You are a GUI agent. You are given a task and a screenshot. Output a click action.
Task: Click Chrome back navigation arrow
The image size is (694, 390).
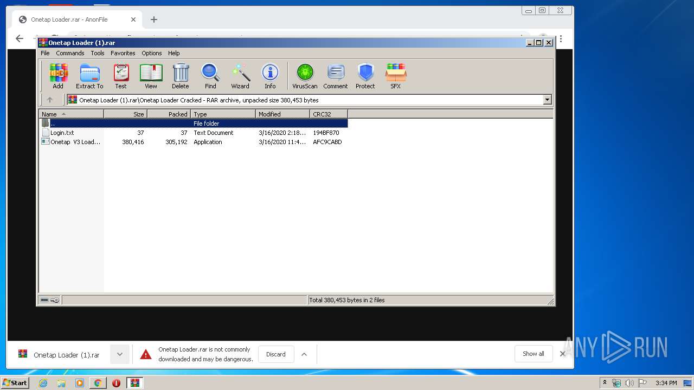point(20,38)
